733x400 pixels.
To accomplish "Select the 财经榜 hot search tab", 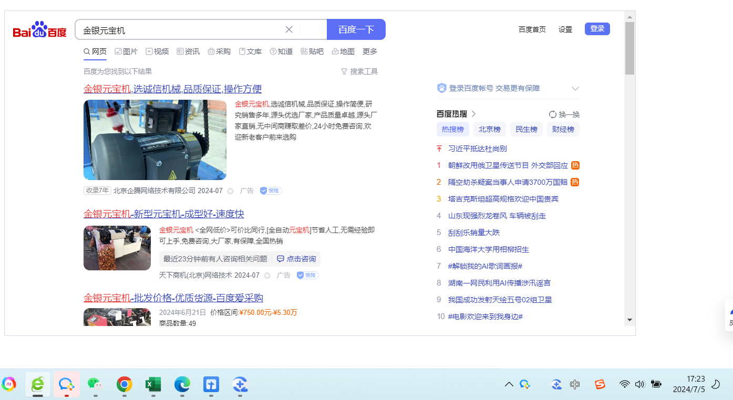I will pos(563,129).
